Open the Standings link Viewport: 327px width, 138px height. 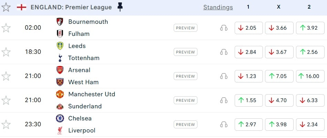click(218, 7)
